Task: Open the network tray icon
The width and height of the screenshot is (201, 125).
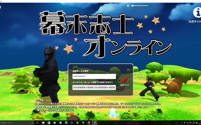Action: [x=188, y=123]
